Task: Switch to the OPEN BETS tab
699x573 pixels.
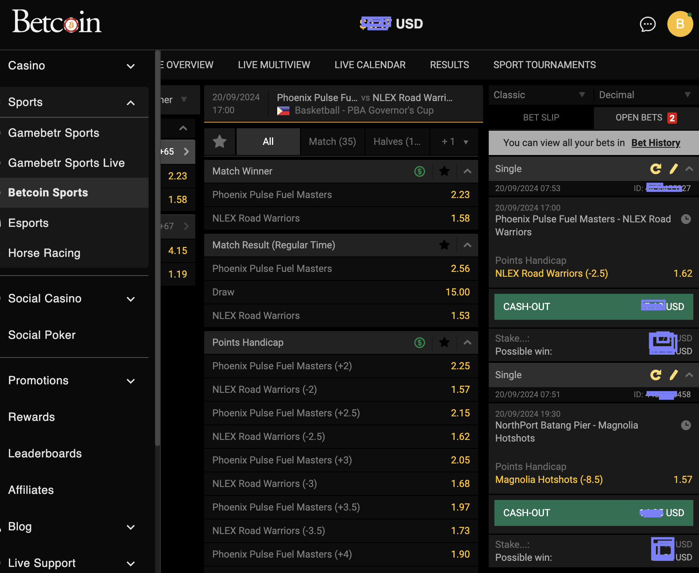Action: click(646, 118)
